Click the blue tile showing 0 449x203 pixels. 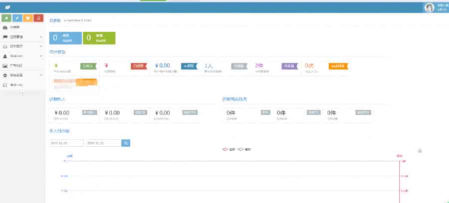point(65,37)
